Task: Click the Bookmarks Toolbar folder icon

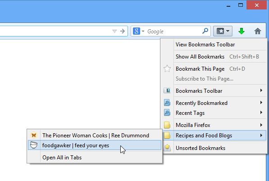Action: pyautogui.click(x=167, y=90)
